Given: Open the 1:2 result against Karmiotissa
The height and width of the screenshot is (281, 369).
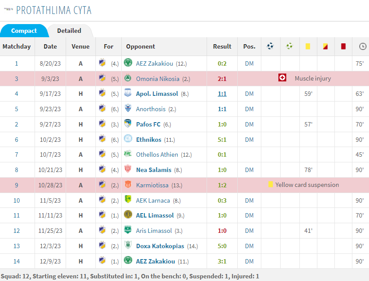Looking at the screenshot, I should click(x=222, y=185).
